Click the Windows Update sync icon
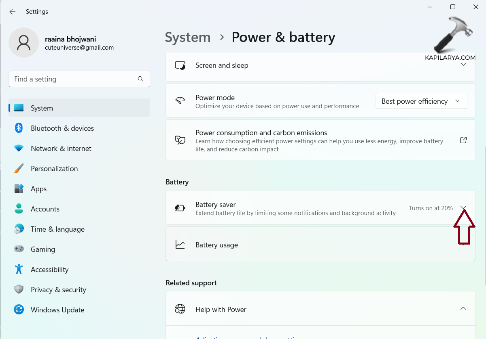 coord(19,310)
